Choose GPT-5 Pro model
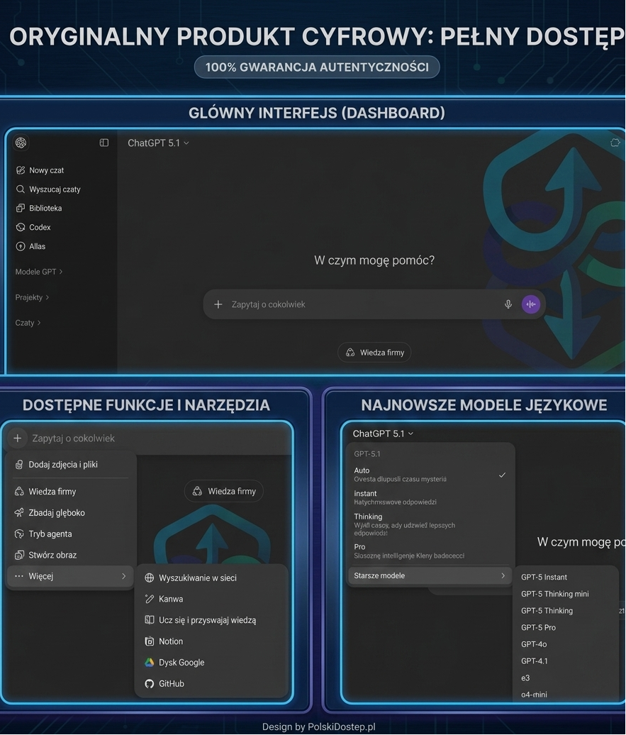The image size is (626, 735). tap(538, 627)
